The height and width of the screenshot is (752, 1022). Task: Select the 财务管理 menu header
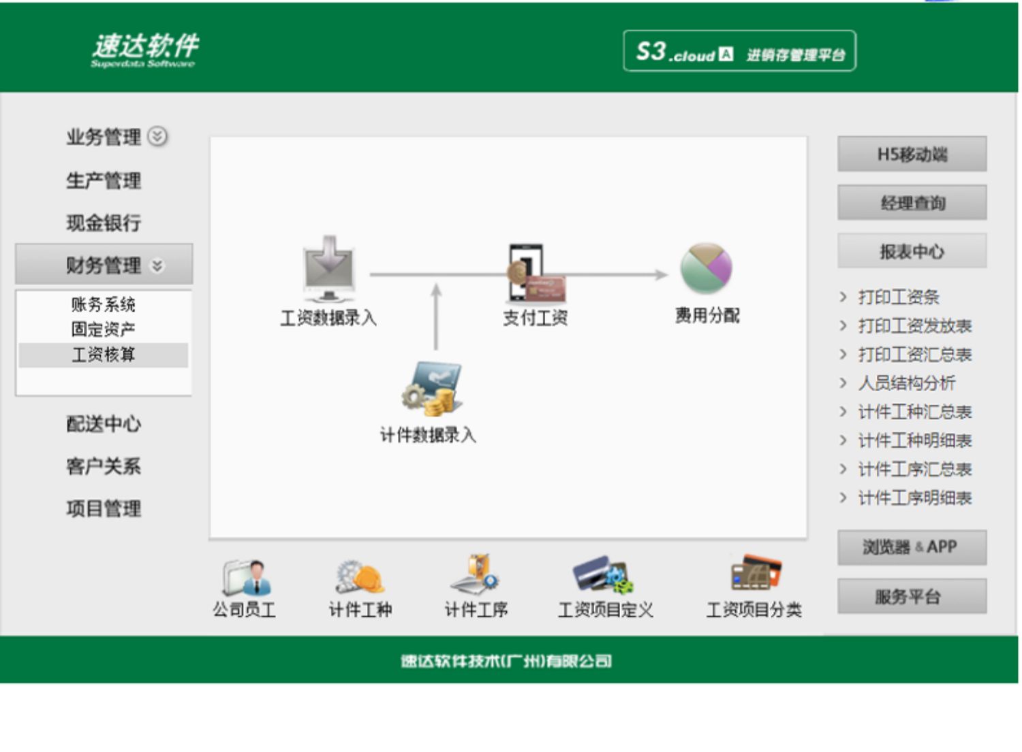point(104,264)
